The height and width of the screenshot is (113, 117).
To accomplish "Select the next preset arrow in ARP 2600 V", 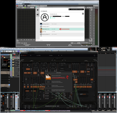I will (62, 55).
